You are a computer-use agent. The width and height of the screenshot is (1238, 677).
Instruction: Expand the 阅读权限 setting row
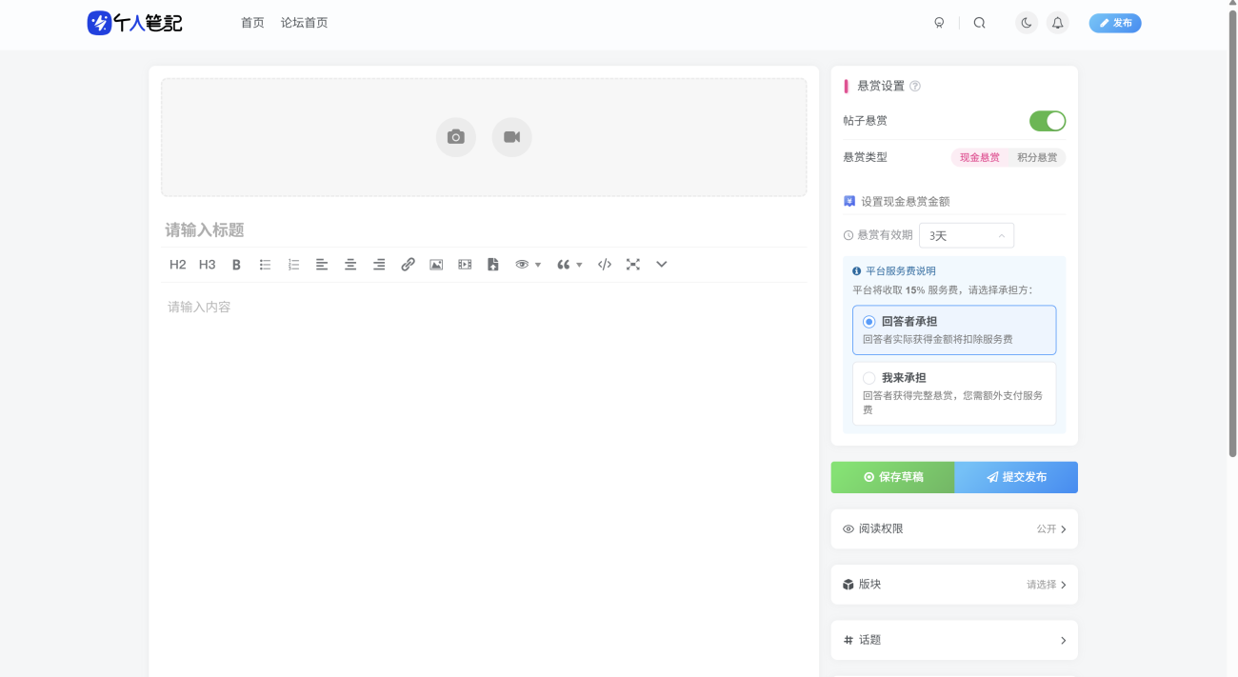coord(954,528)
